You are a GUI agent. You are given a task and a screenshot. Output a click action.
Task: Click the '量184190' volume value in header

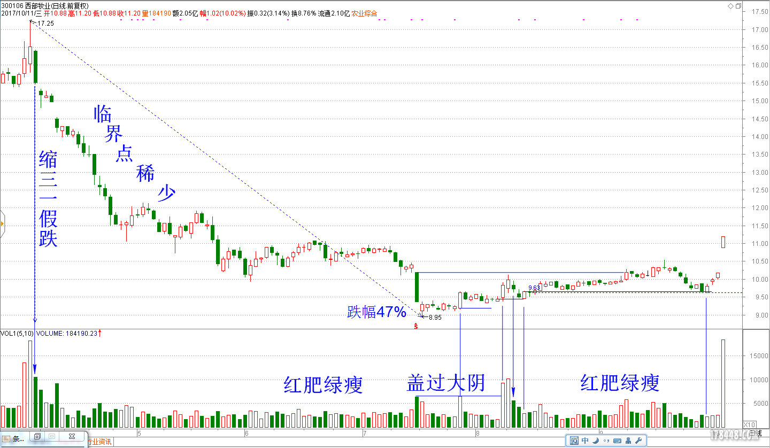pos(156,13)
